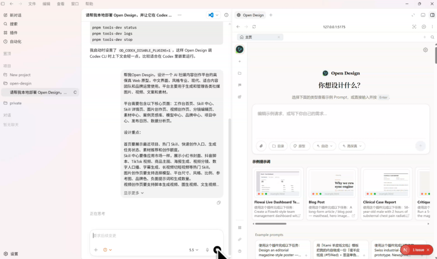Open the VS Code editor launcher icon

[x=211, y=15]
